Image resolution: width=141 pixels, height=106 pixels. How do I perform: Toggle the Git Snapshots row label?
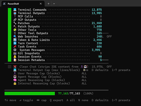pyautogui.click(x=29, y=53)
